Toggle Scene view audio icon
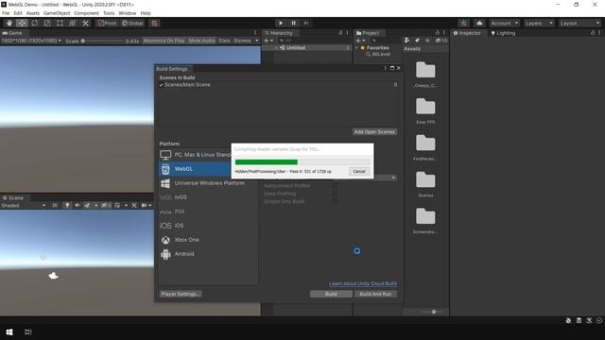Screen dimensions: 605x340 [x=78, y=206]
